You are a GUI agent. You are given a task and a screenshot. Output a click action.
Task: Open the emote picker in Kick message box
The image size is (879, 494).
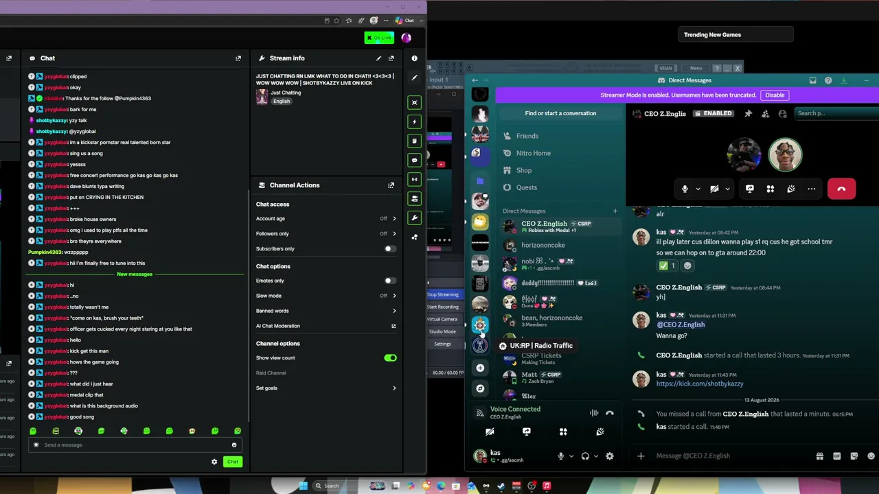click(234, 445)
